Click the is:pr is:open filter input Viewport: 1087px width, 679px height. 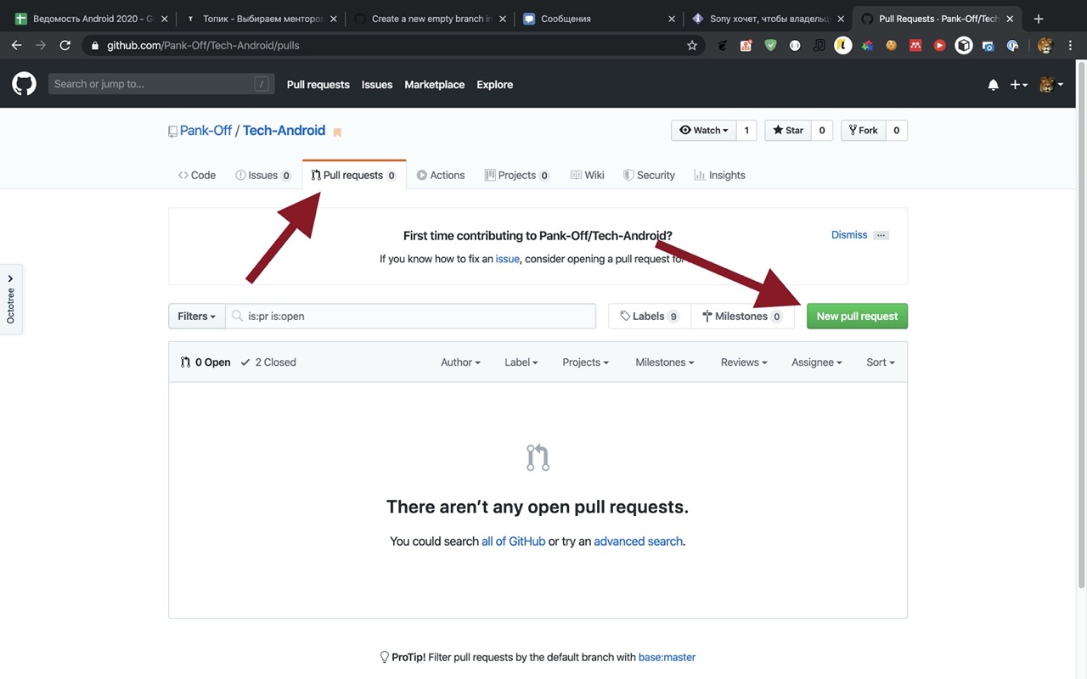click(411, 316)
